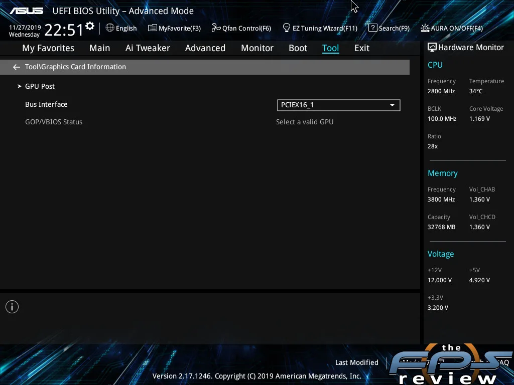The width and height of the screenshot is (514, 385).
Task: Launch Qfan Control(F6)
Action: click(246, 29)
